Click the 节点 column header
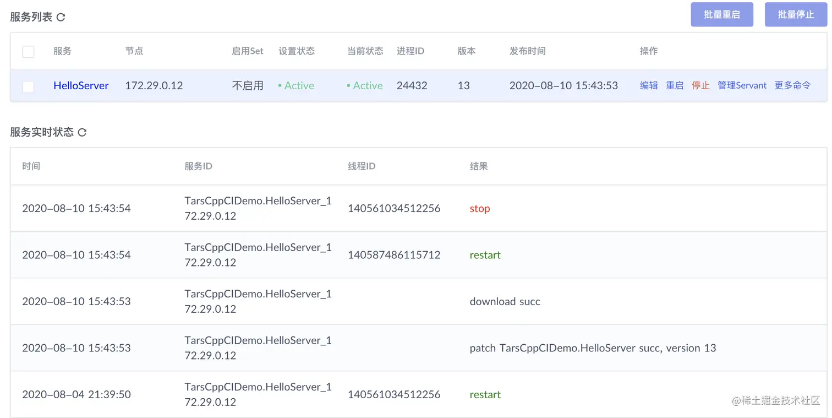Image resolution: width=832 pixels, height=418 pixels. point(134,51)
